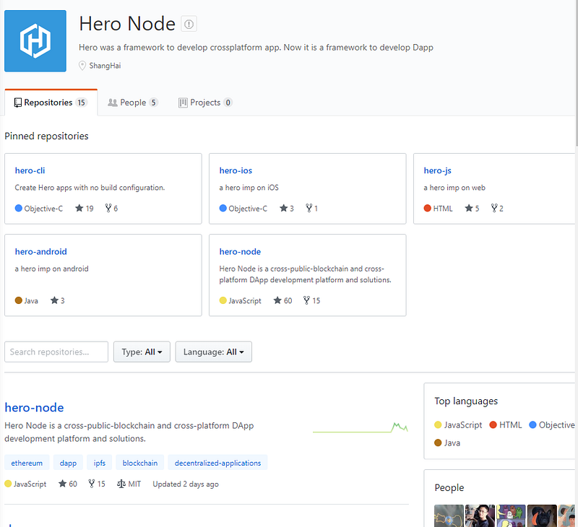
Task: Click the 'Pinned repositories' heading
Action: click(x=46, y=136)
